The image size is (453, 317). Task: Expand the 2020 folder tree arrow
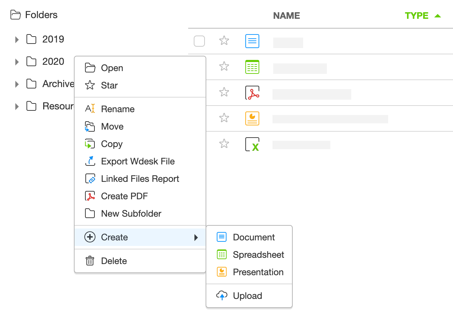(x=17, y=62)
